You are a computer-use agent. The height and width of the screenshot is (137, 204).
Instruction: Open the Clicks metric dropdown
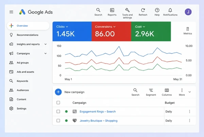point(62,26)
